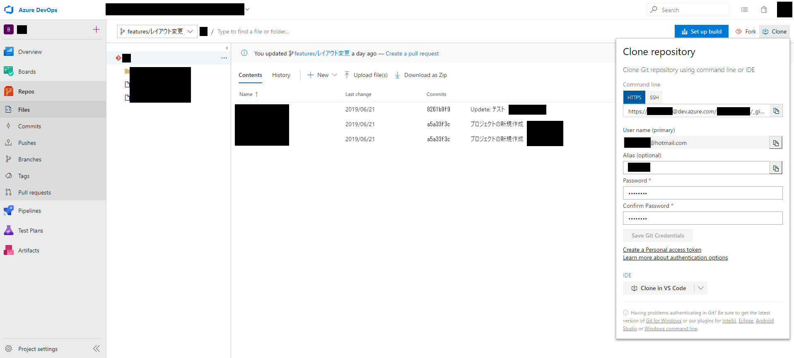
Task: Open the Git for Windows link
Action: [664, 321]
